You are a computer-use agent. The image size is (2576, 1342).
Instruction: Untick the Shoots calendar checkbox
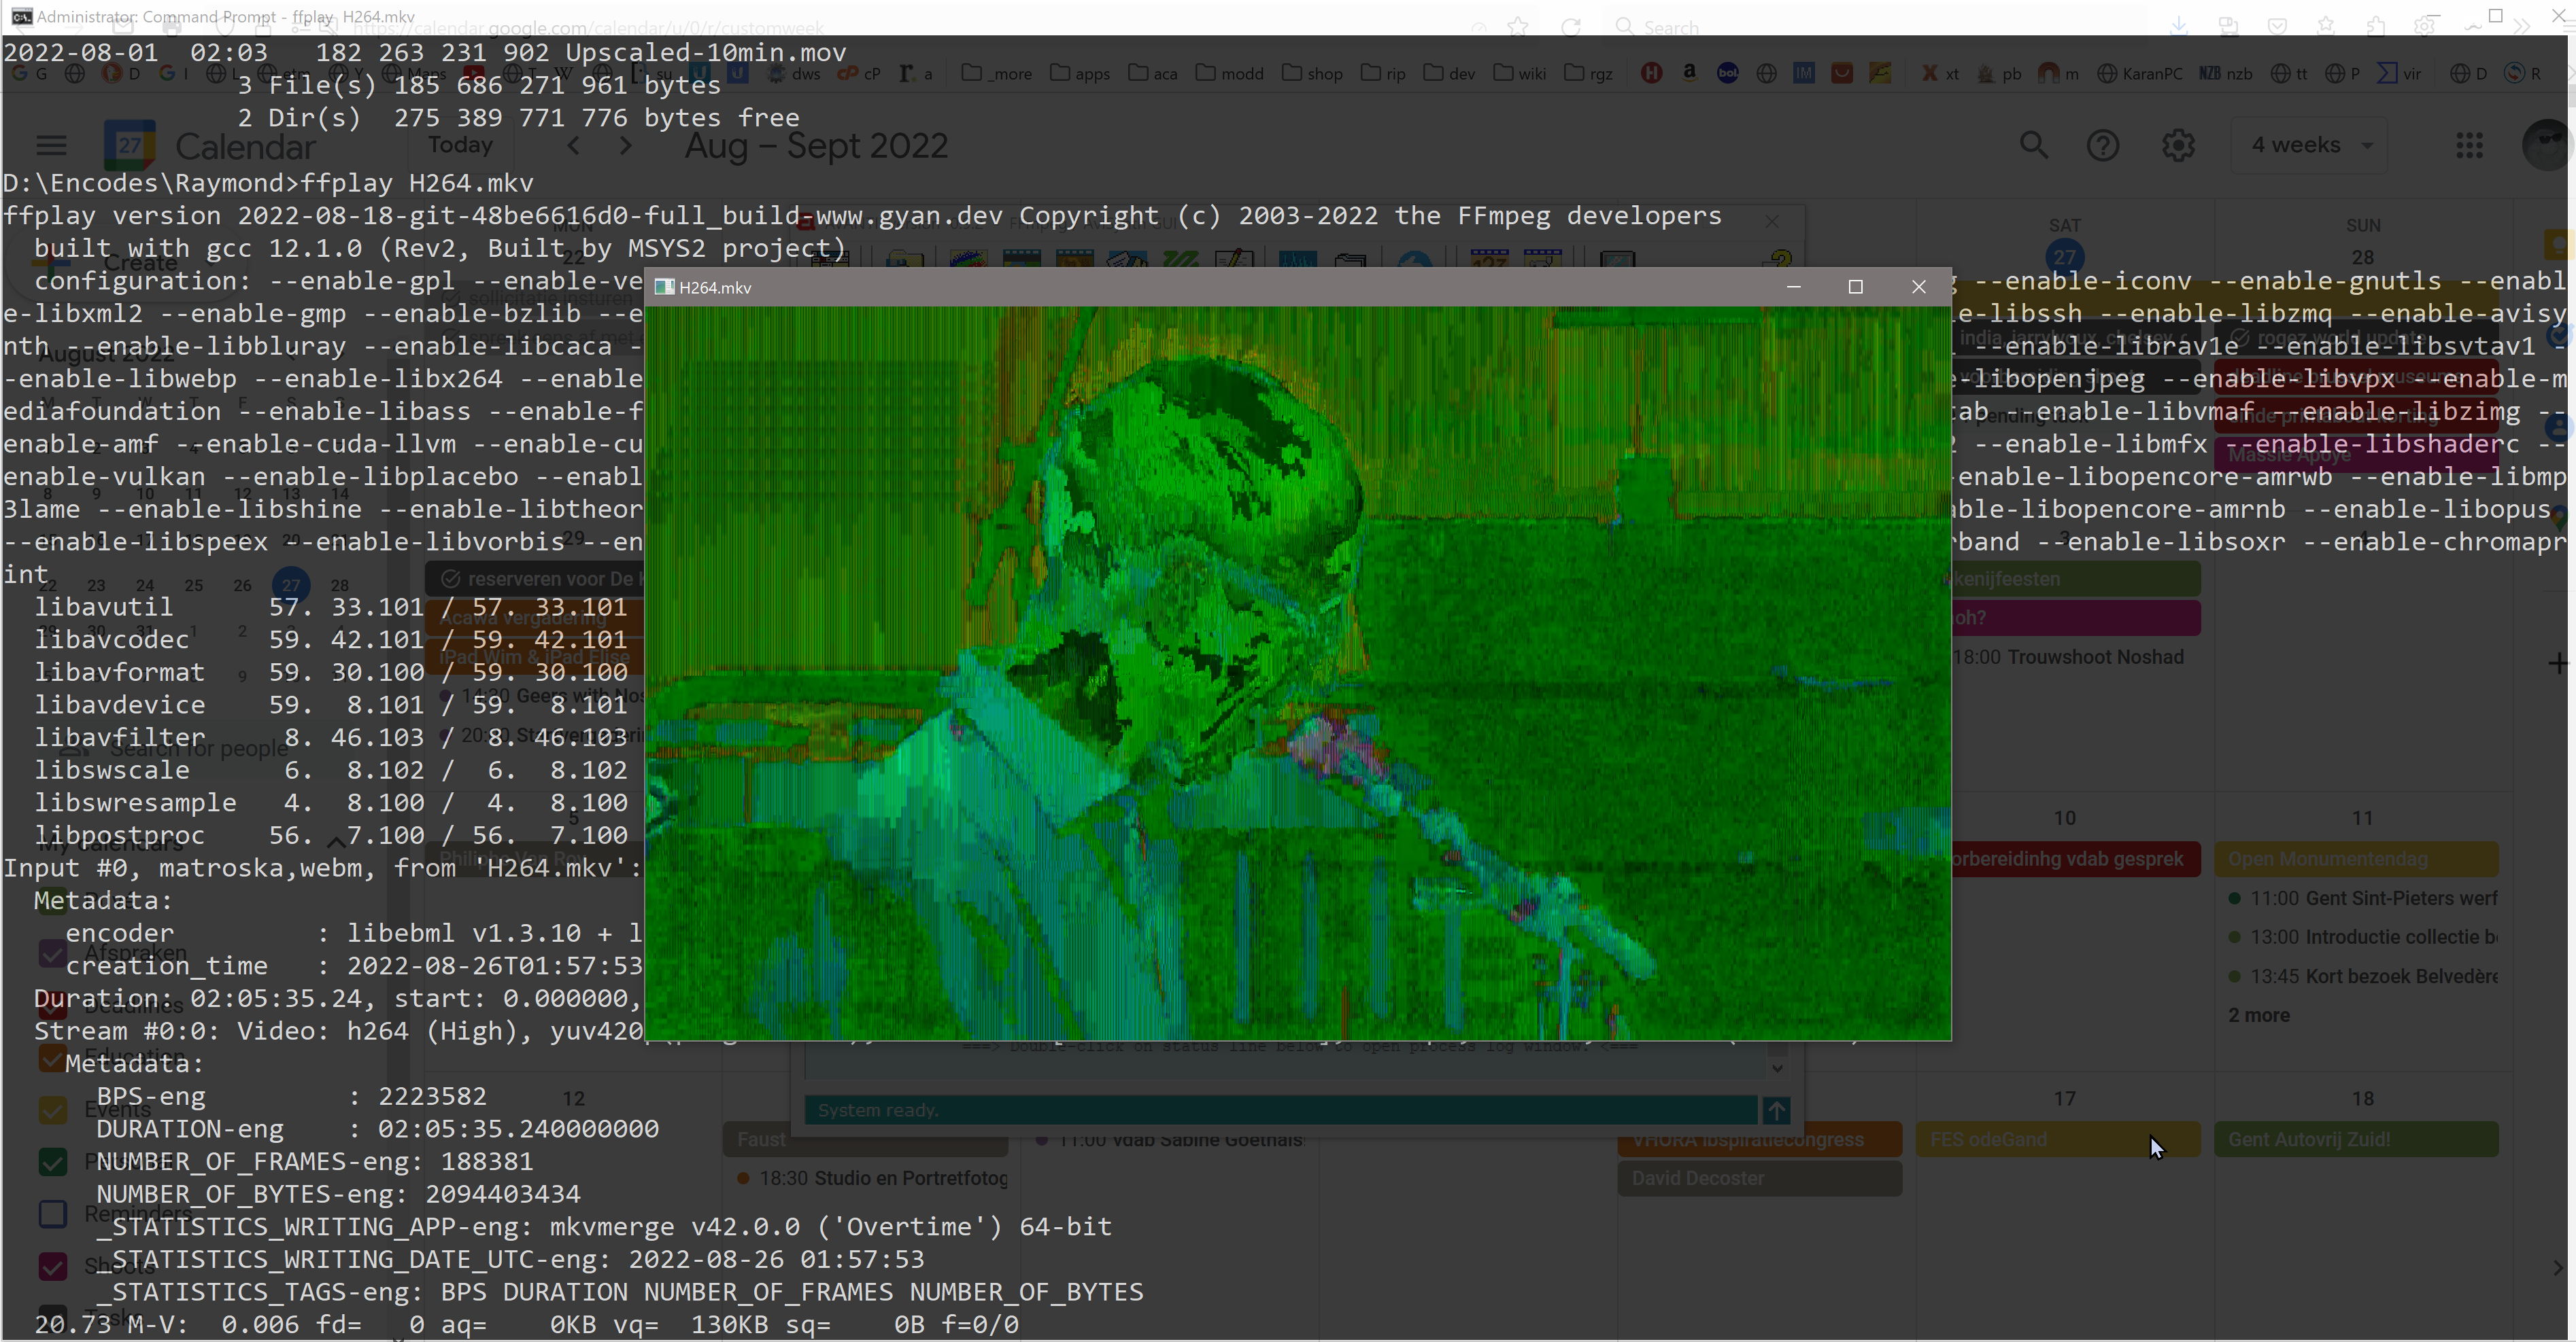click(x=52, y=1266)
